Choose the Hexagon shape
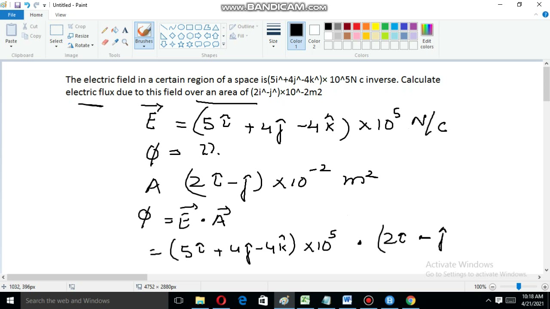This screenshot has height=309, width=550. 189,36
